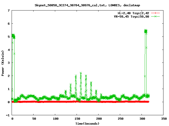This screenshot has height=126, width=169.
Task: Click the 3 tick label on y-axis
Action: (x=9, y=63)
